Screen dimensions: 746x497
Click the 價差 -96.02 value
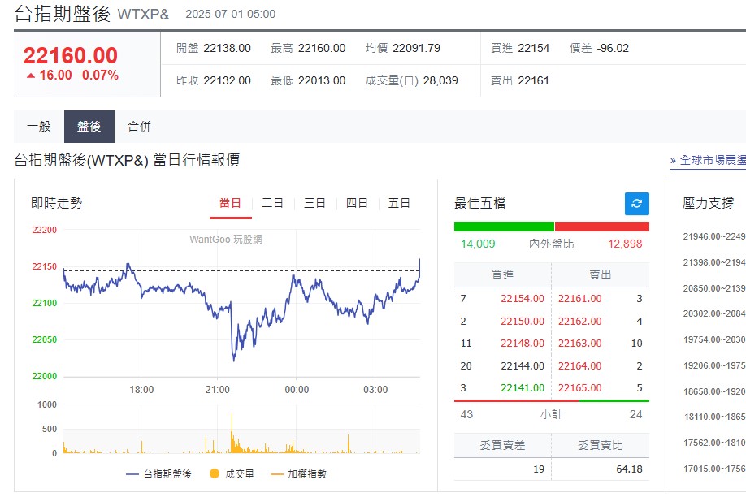click(613, 49)
